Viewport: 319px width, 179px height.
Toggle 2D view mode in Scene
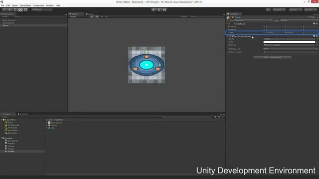[x=92, y=16]
